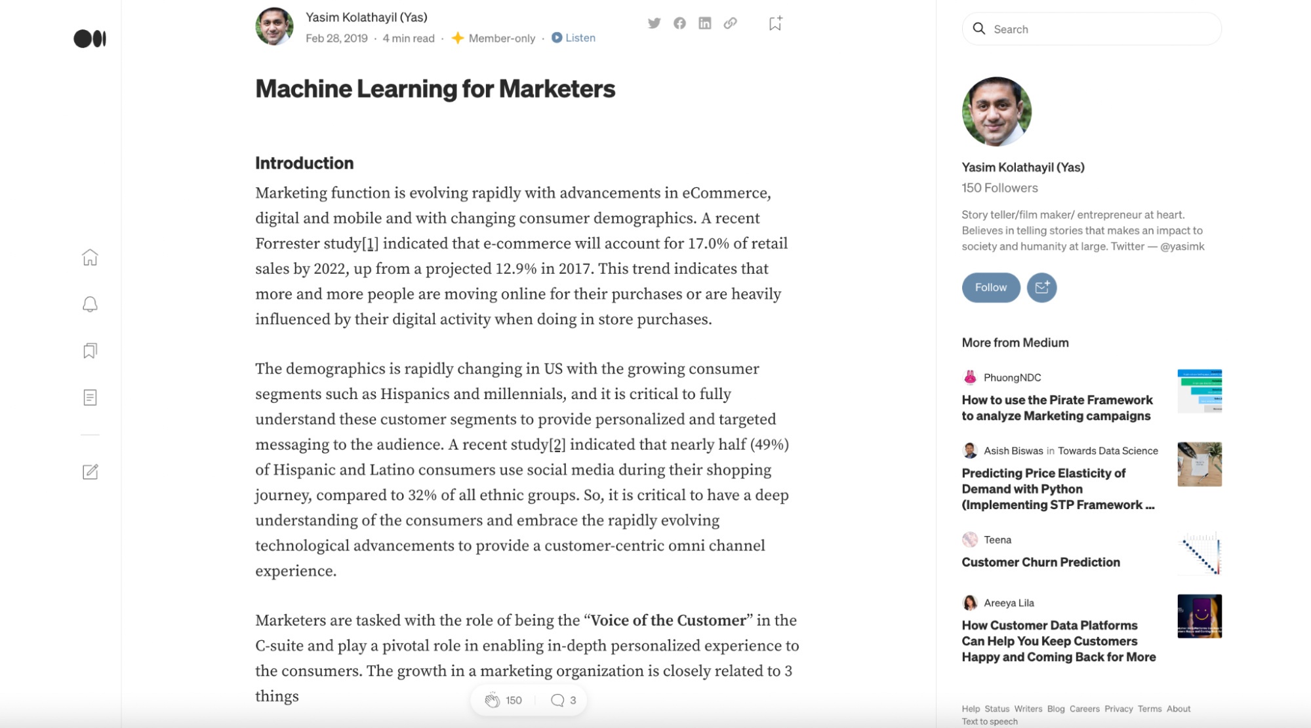This screenshot has width=1311, height=728.
Task: Bookmark this story
Action: coord(775,22)
